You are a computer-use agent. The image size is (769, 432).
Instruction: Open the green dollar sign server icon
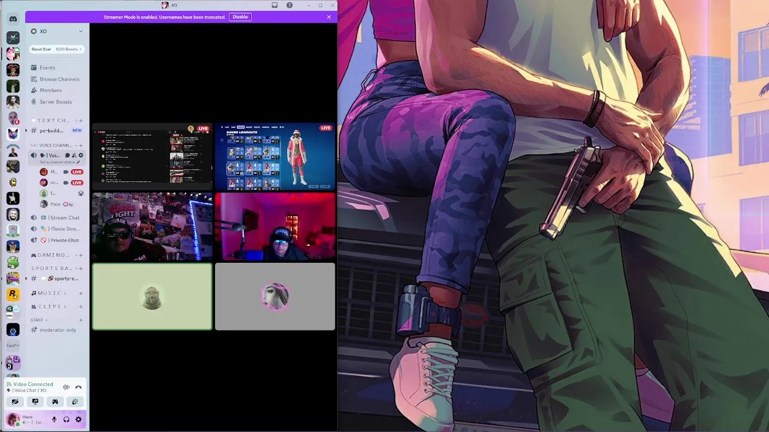point(13,262)
